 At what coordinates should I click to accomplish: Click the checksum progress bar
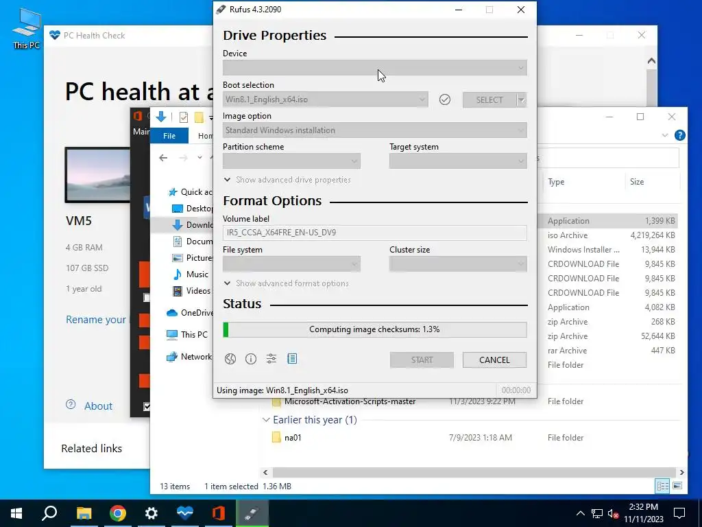(375, 329)
